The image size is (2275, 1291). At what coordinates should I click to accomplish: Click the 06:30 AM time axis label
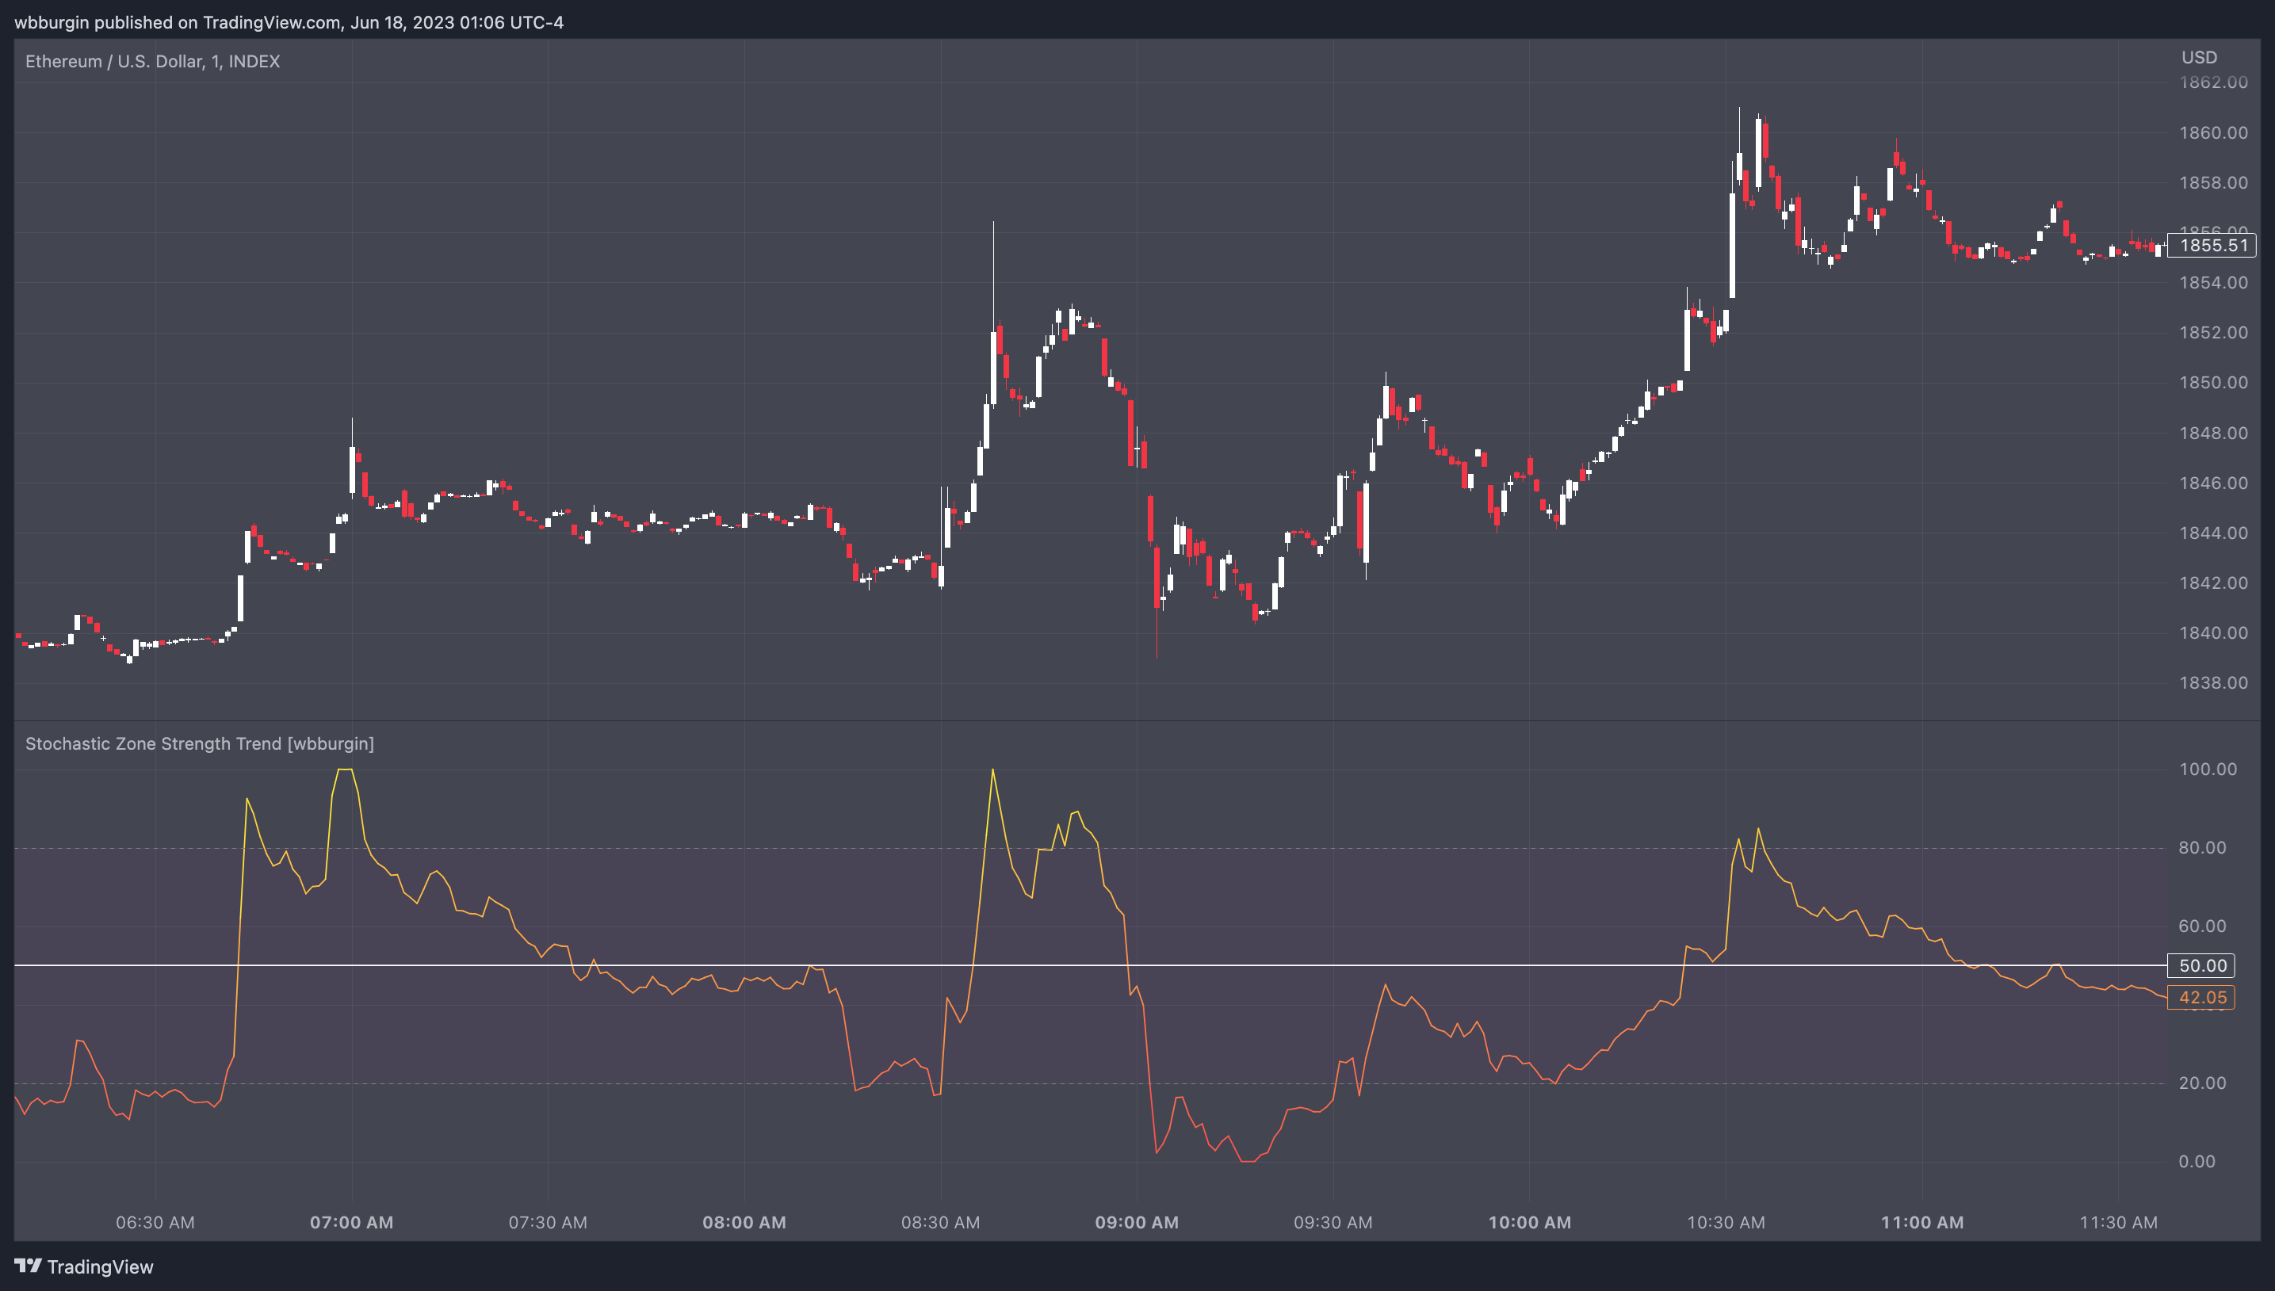[x=155, y=1222]
